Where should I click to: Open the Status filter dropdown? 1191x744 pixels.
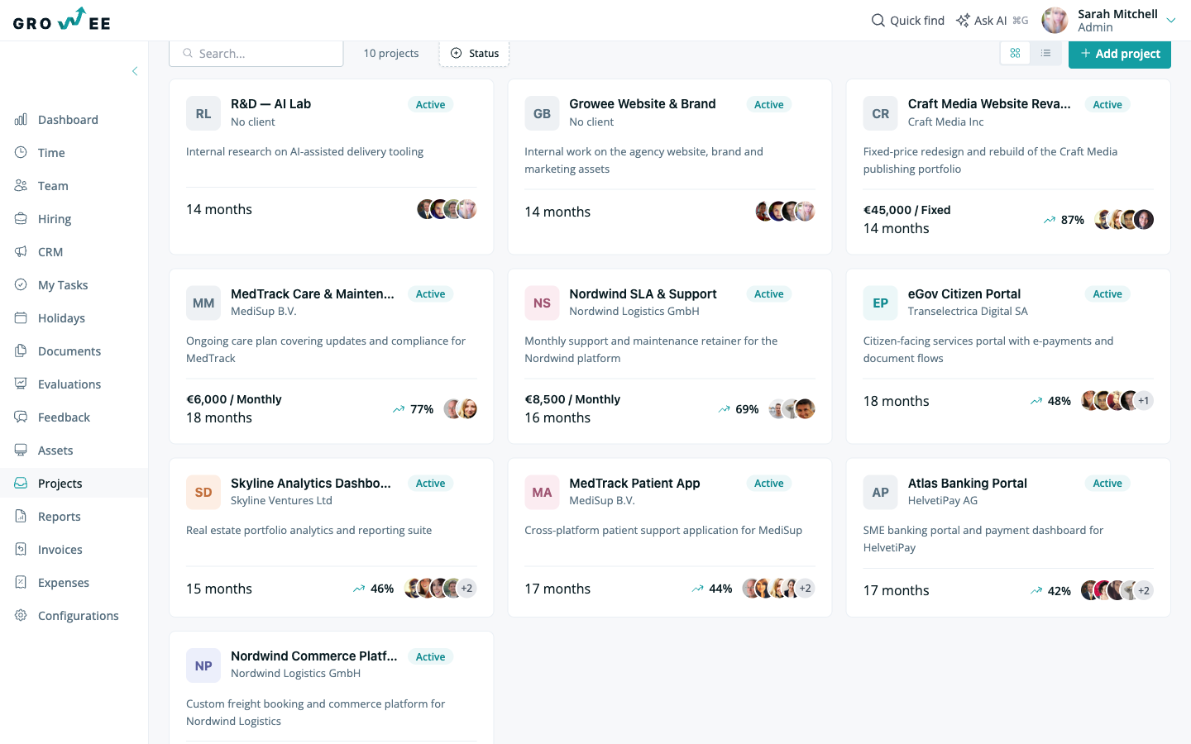click(475, 54)
